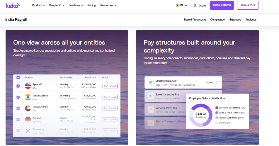Click the 24.8 Cr donut chart
279x146 pixels.
click(201, 115)
